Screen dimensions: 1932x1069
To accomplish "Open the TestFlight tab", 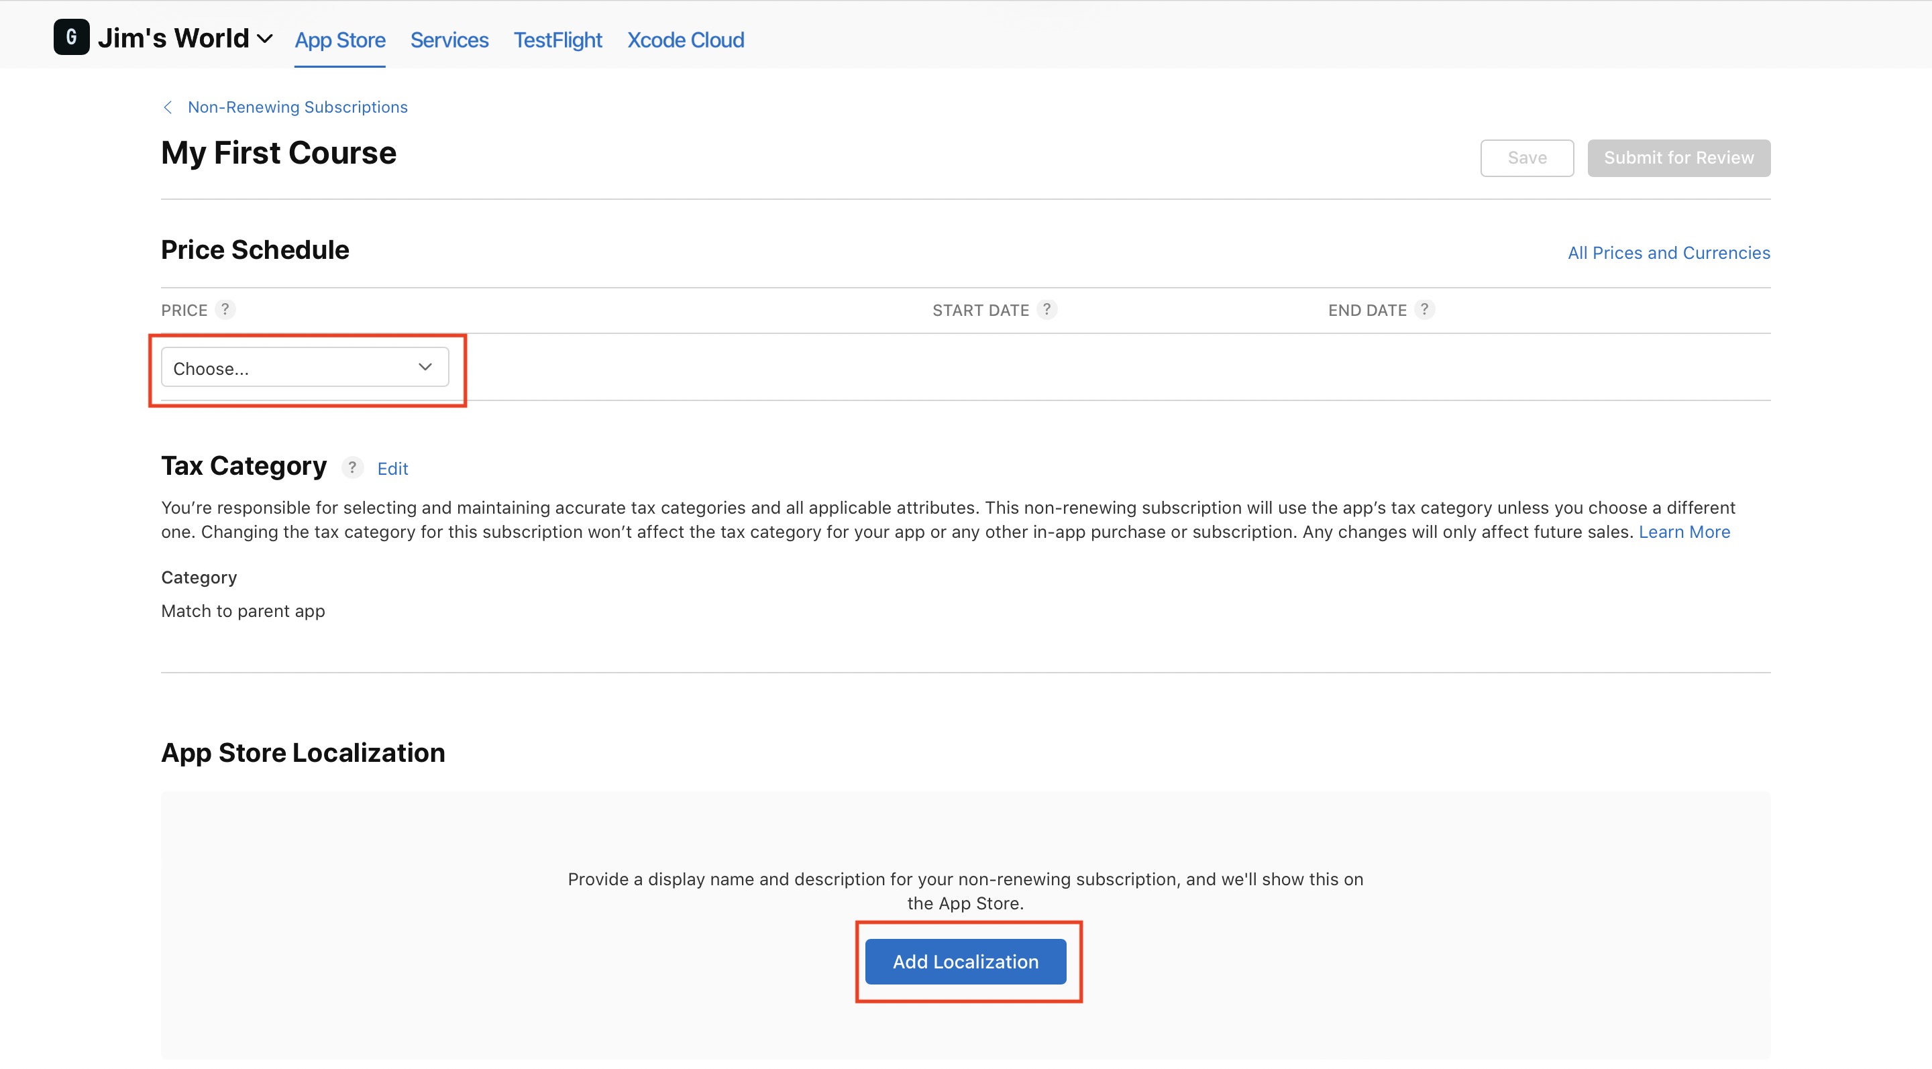I will [557, 40].
